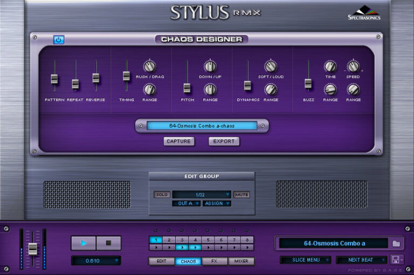Screen dimensions: 414x275
Task: Click the Buzz Time knob
Action: [330, 66]
